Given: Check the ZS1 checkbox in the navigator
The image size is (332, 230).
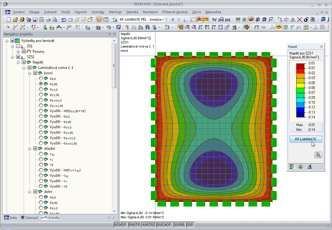Looking at the screenshot, I should [18, 46].
